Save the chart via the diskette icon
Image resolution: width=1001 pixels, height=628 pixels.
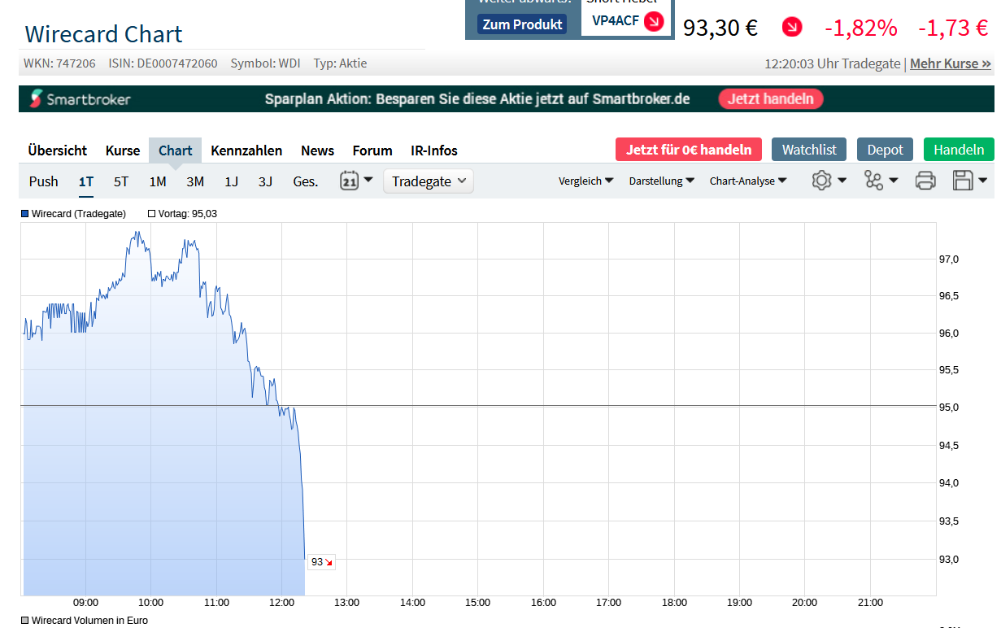[964, 181]
